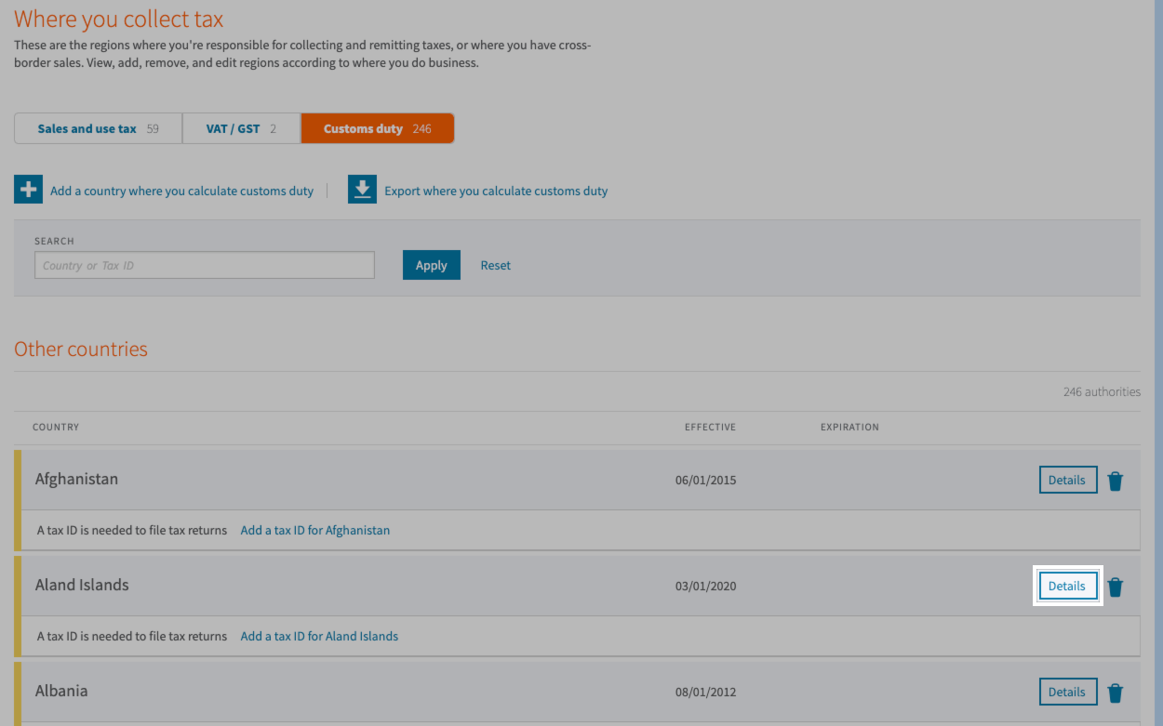This screenshot has width=1163, height=726.
Task: Switch to the Sales and use tax tab
Action: [97, 127]
